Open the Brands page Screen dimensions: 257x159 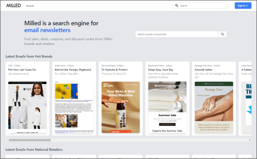pos(30,6)
